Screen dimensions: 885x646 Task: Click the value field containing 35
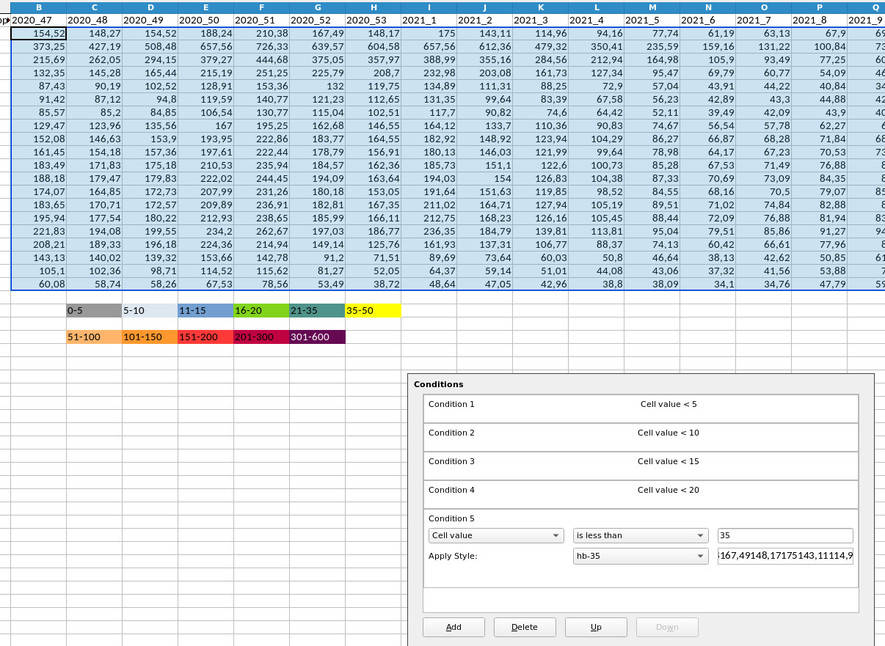coord(784,535)
